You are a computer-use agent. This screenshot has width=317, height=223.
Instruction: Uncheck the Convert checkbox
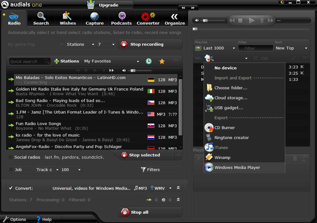(x=11, y=188)
